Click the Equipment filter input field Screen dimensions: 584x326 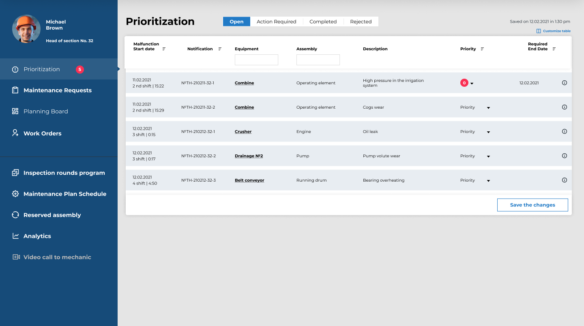coord(256,60)
